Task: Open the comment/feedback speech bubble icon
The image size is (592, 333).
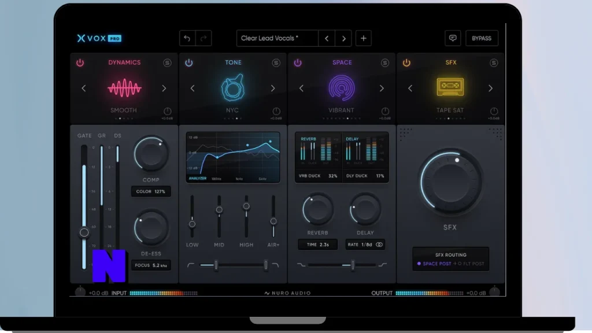Action: pyautogui.click(x=453, y=38)
